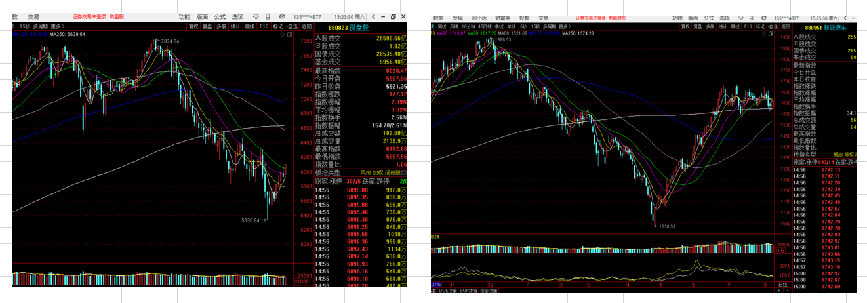Click 复盘 button in left chart toolbar
This screenshot has width=867, height=303.
pos(207,26)
